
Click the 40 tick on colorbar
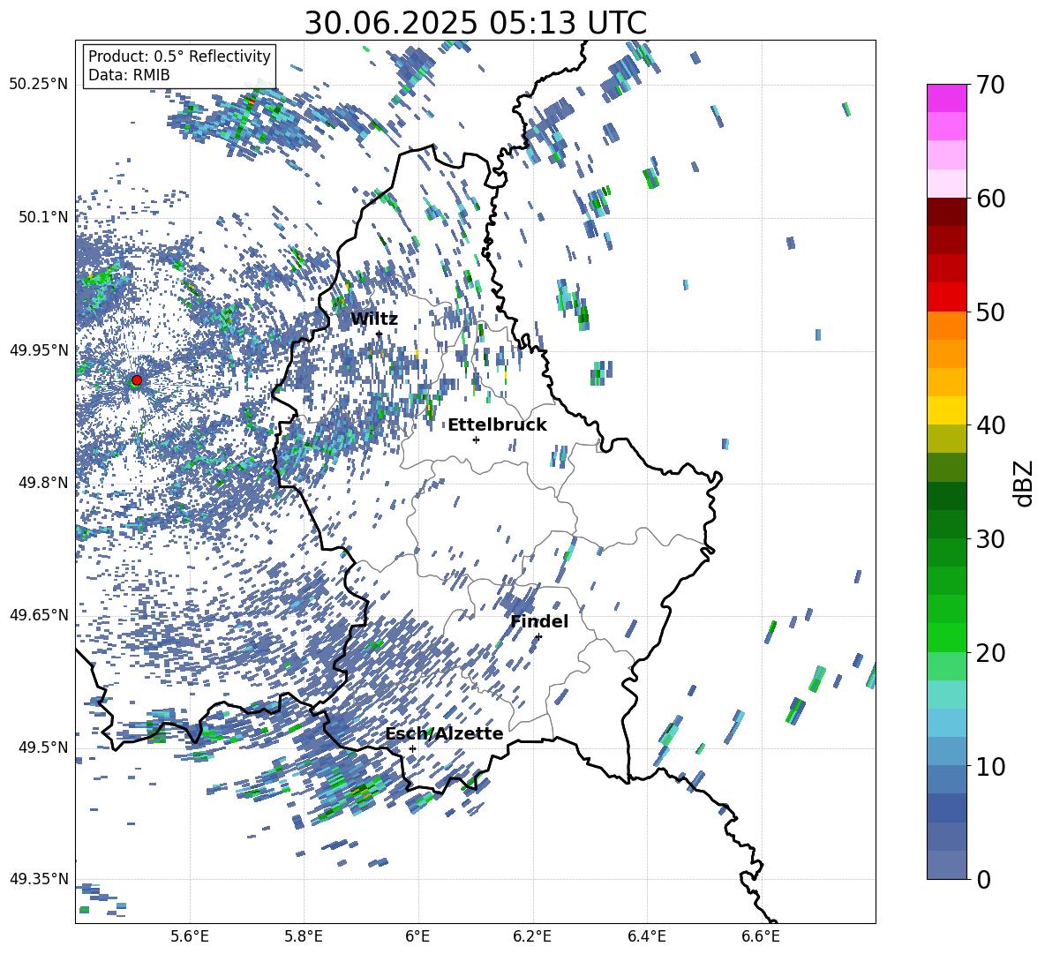pos(991,425)
